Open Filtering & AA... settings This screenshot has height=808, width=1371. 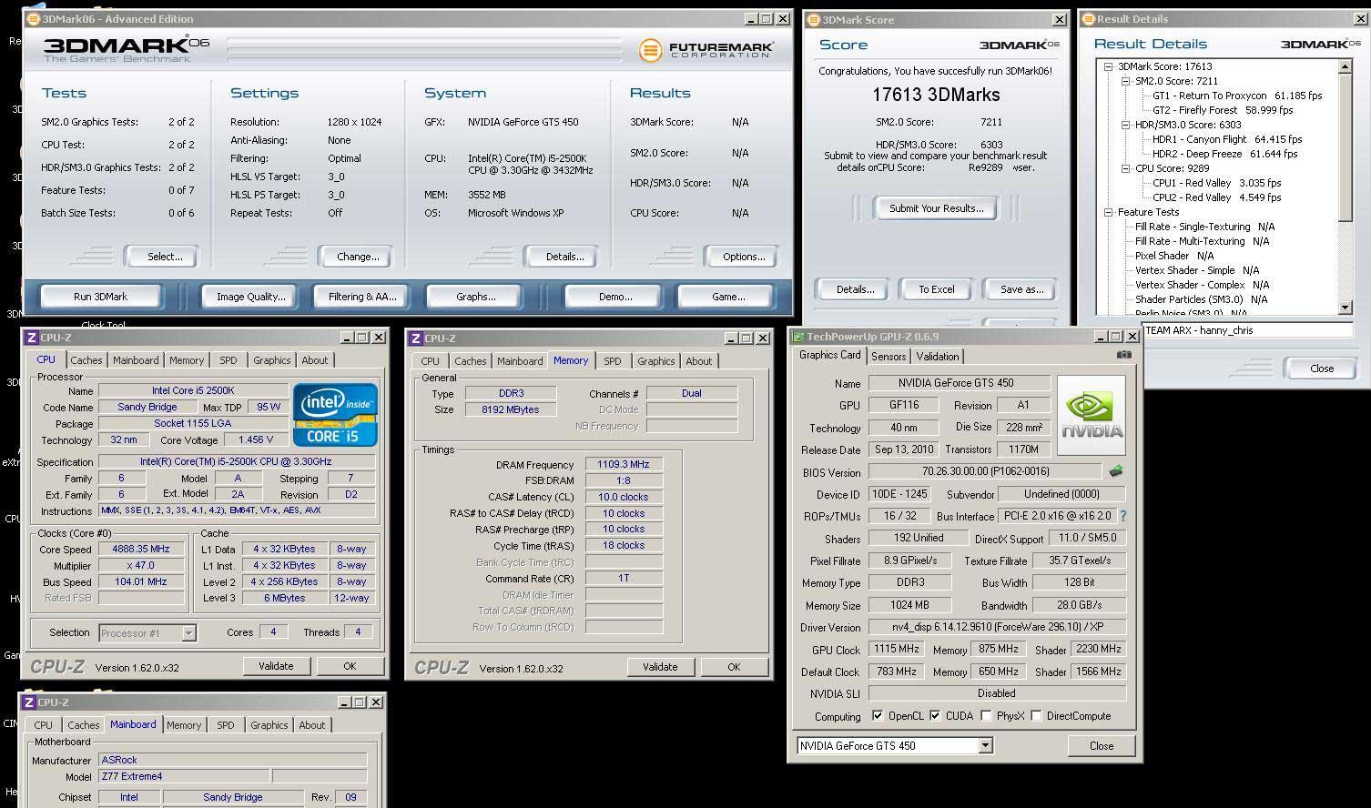[x=362, y=296]
